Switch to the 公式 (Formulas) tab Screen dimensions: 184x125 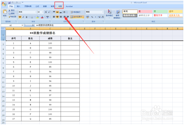pos(37,6)
